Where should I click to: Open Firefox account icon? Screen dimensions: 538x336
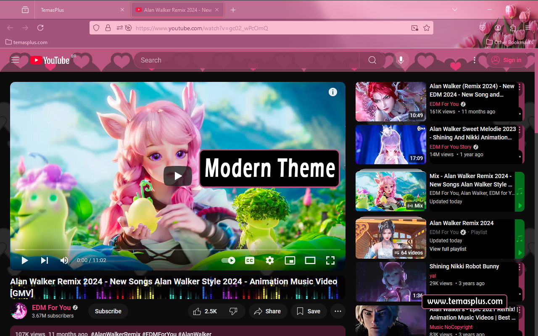(x=498, y=28)
